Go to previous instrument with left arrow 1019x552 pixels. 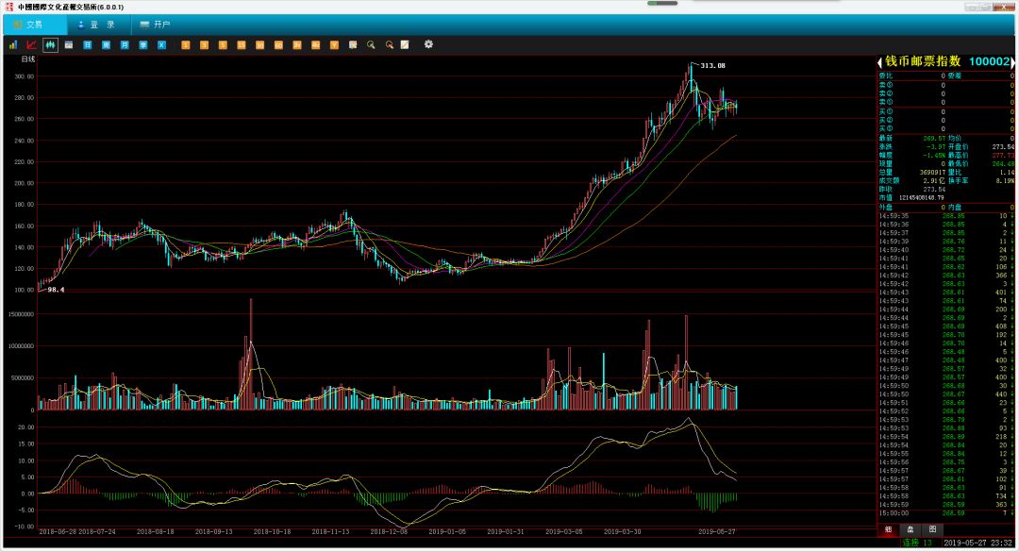pos(880,62)
